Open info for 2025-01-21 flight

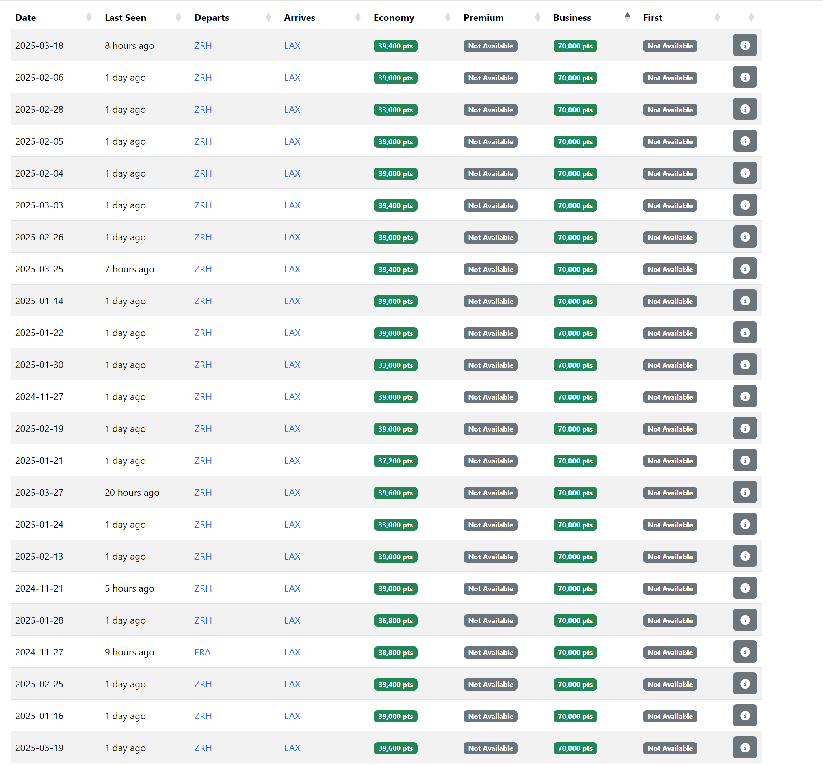pos(744,460)
